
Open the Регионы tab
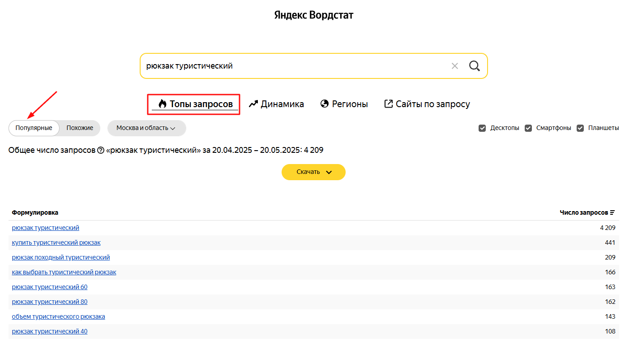[344, 104]
